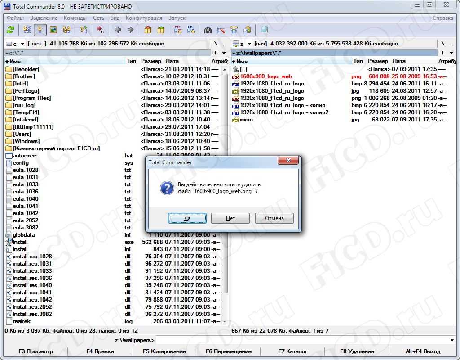
Task: Click the copy names to clipboard icon
Action: (247, 30)
